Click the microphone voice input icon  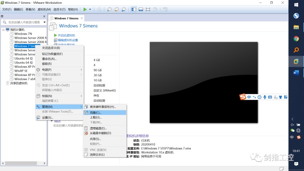point(265,97)
